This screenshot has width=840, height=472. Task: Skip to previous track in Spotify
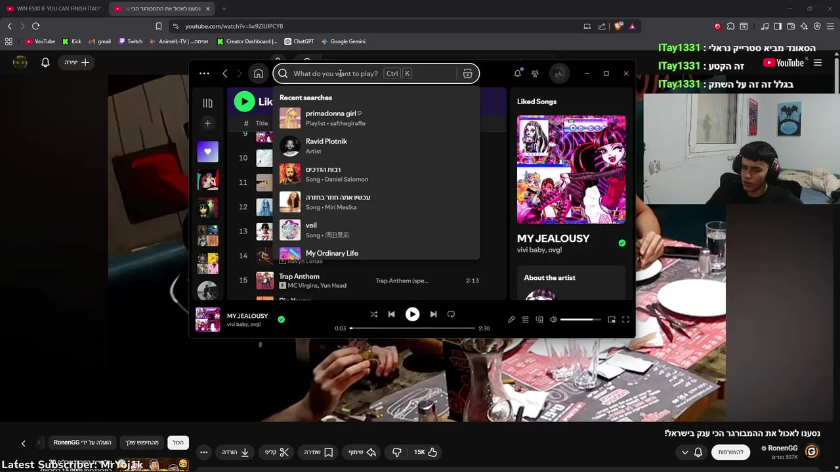391,314
